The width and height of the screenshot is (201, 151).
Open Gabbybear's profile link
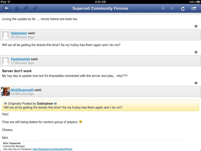[19, 33]
